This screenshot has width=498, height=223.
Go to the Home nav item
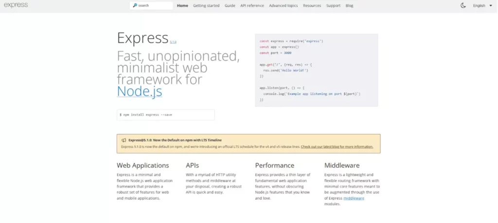point(182,5)
